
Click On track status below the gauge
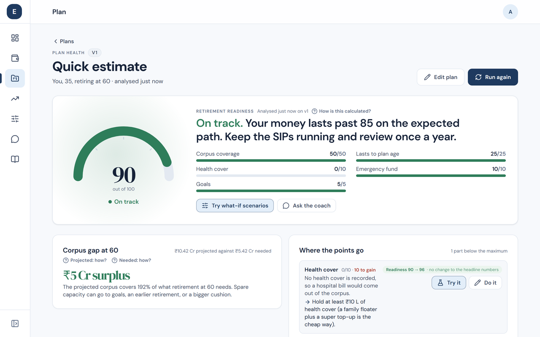[124, 202]
